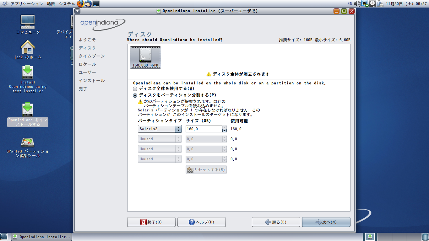Click the EN keyboard layout indicator

(350, 4)
